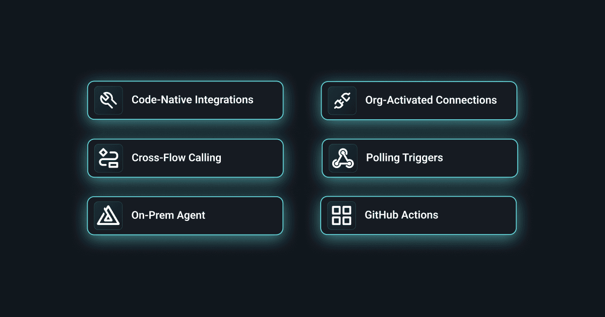Click the four-squares GitHub Actions icon
605x317 pixels.
pos(341,215)
